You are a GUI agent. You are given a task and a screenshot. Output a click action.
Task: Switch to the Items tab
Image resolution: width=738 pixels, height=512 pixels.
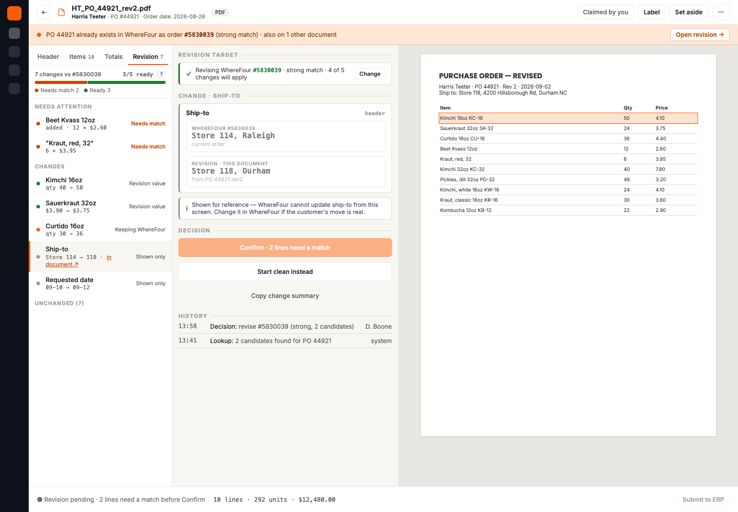click(81, 57)
